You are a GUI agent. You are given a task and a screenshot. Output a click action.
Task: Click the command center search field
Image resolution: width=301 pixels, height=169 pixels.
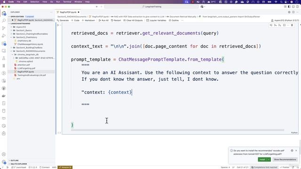click(x=151, y=7)
